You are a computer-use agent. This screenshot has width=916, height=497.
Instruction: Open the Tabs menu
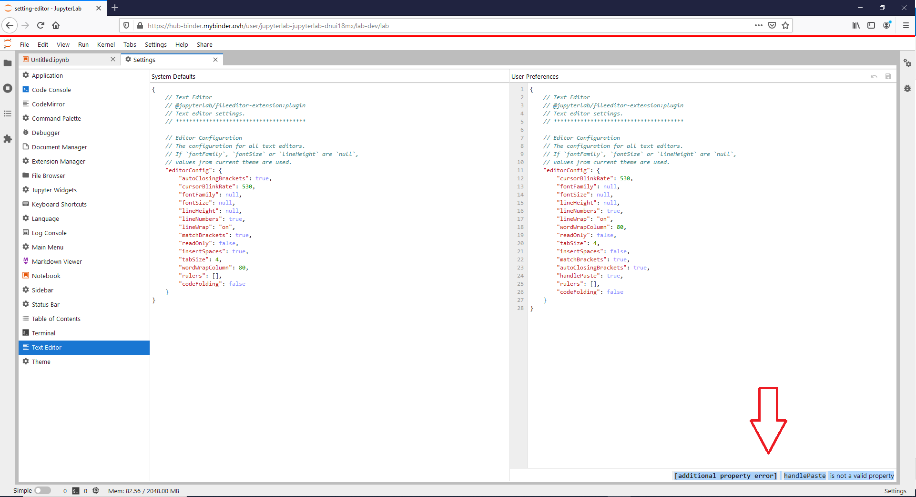pos(130,45)
